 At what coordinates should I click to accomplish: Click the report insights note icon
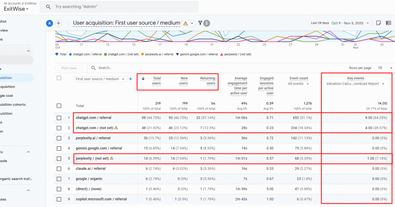379,23
